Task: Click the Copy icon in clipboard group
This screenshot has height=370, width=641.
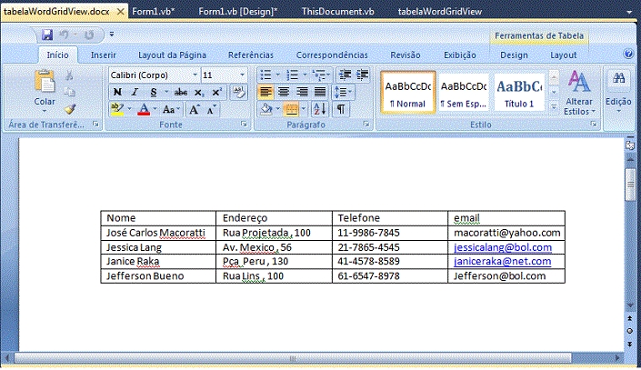Action: [x=69, y=92]
